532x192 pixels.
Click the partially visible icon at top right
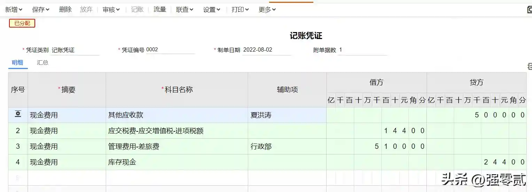pyautogui.click(x=530, y=9)
